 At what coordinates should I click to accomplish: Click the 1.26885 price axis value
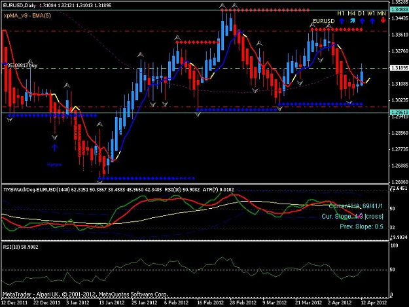400,166
